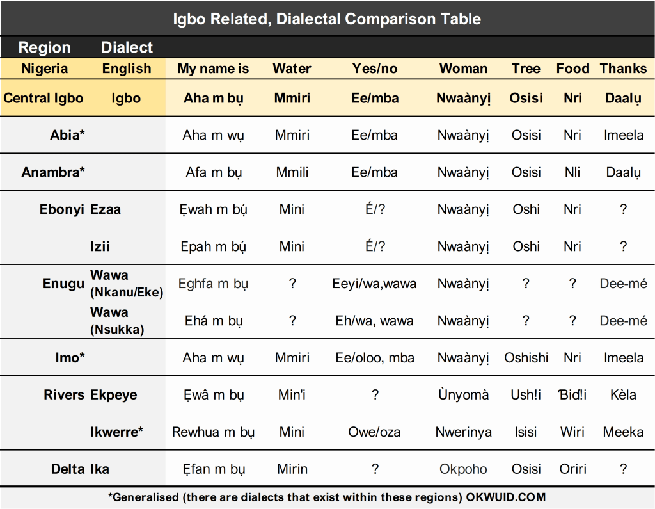This screenshot has height=509, width=655.
Task: Select the Thanks column heading
Action: point(623,68)
